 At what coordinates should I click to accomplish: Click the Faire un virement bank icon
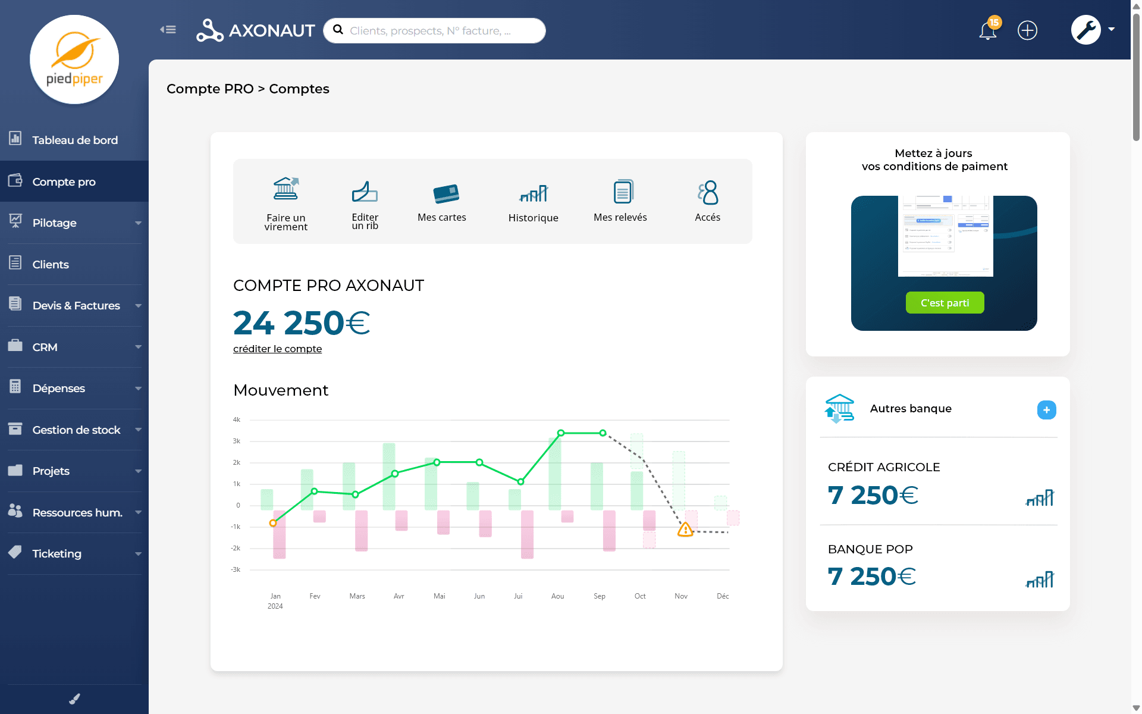[x=285, y=189]
